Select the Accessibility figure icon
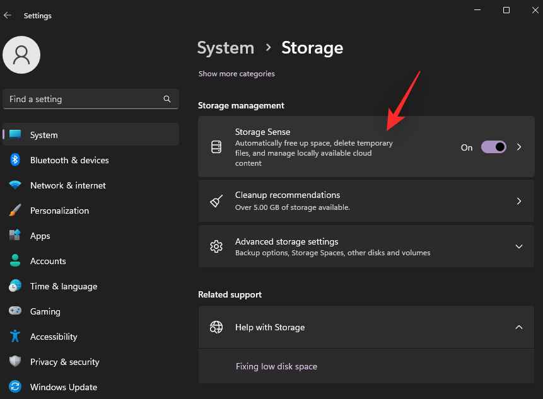Image resolution: width=543 pixels, height=399 pixels. (x=15, y=336)
